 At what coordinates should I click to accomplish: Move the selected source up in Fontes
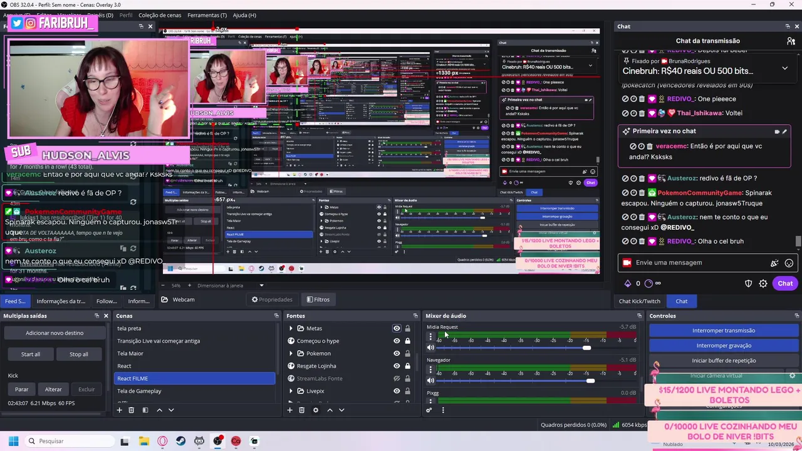(x=330, y=410)
